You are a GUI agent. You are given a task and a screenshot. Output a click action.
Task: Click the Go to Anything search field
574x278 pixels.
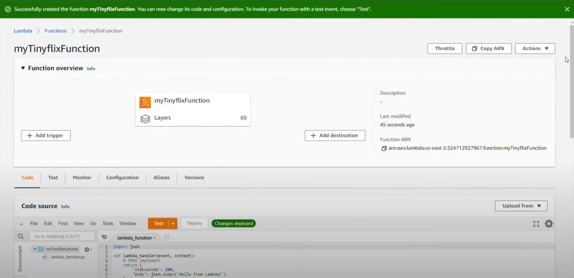62,236
